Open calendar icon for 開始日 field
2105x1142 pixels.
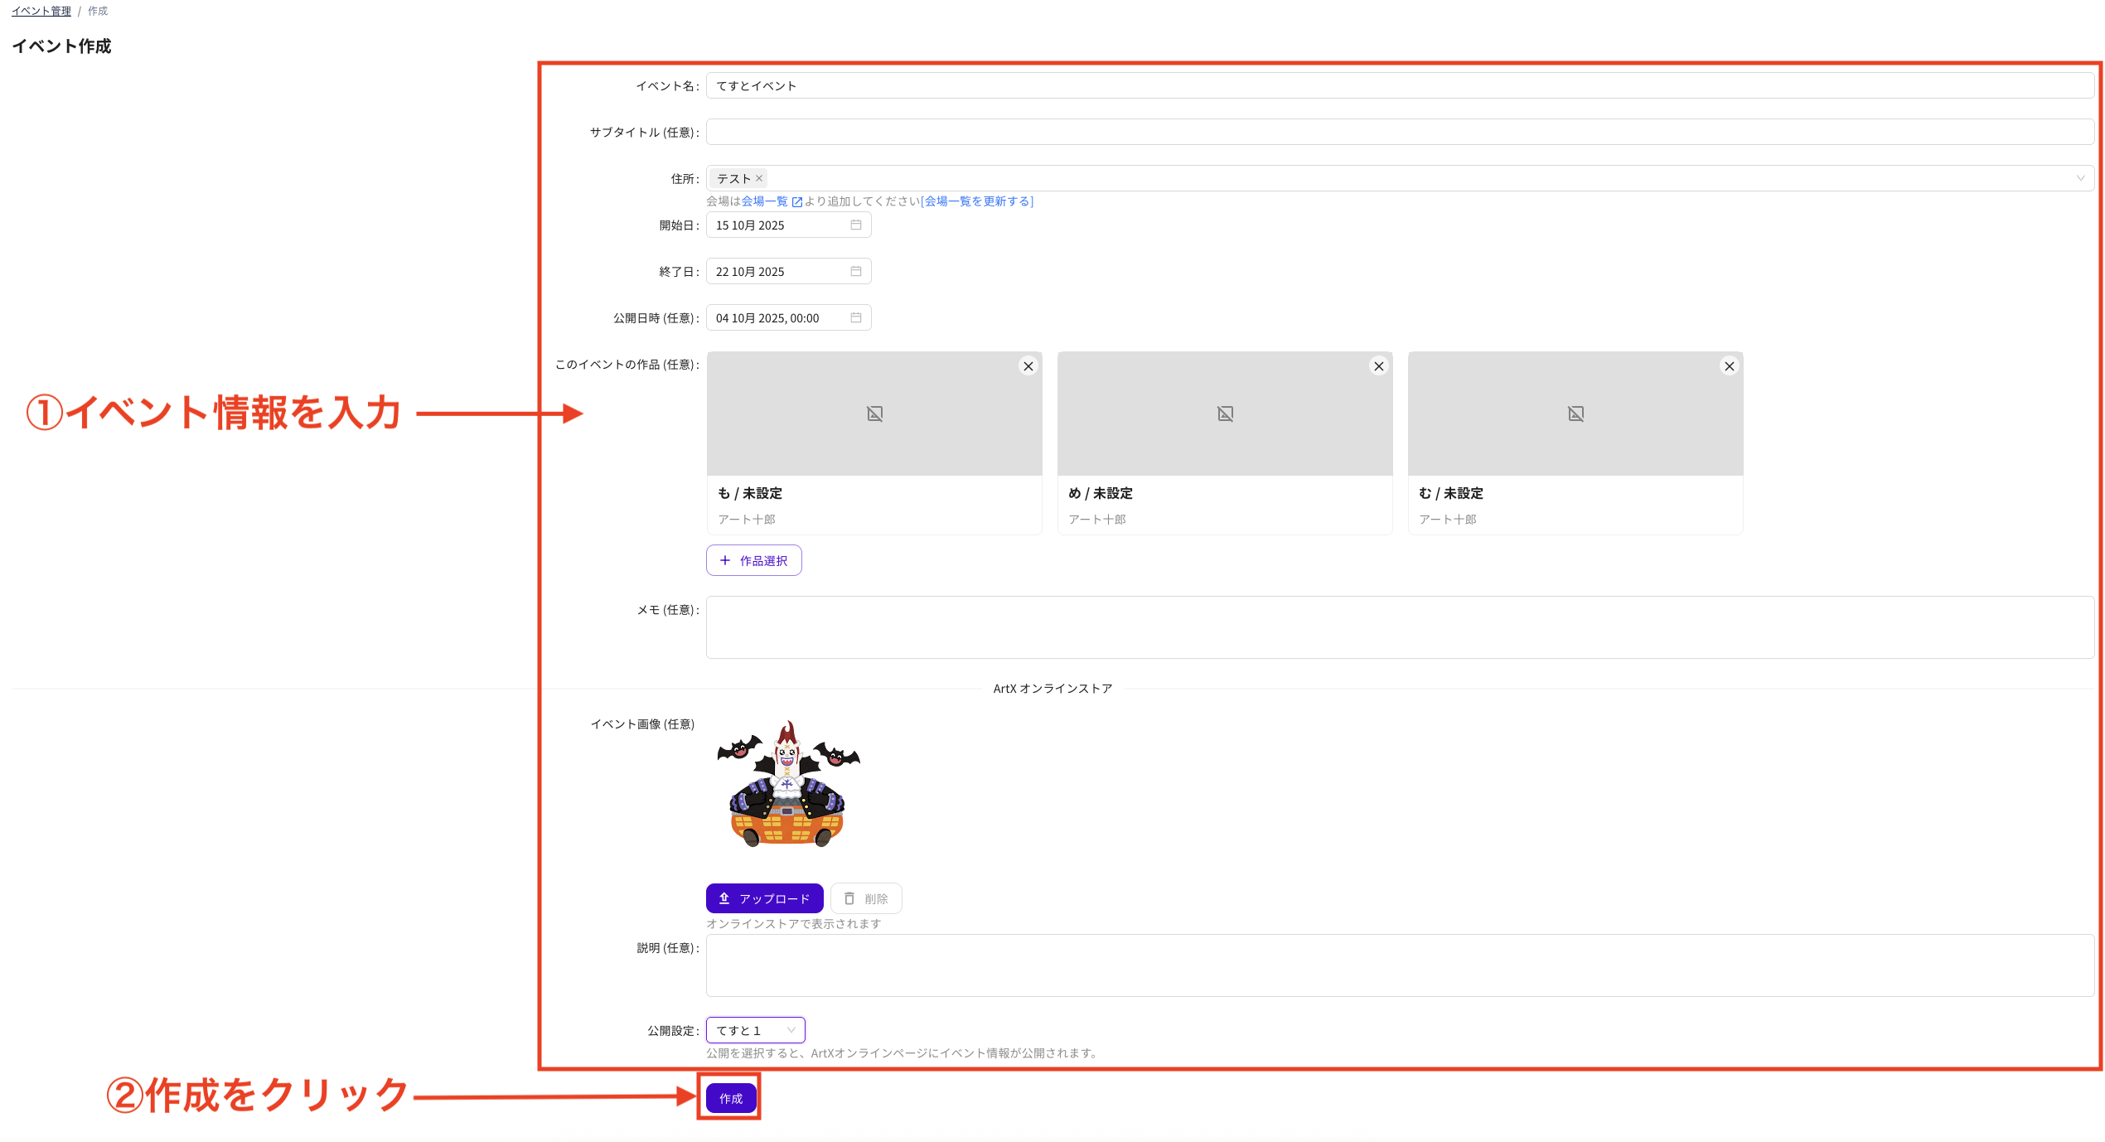(x=856, y=225)
